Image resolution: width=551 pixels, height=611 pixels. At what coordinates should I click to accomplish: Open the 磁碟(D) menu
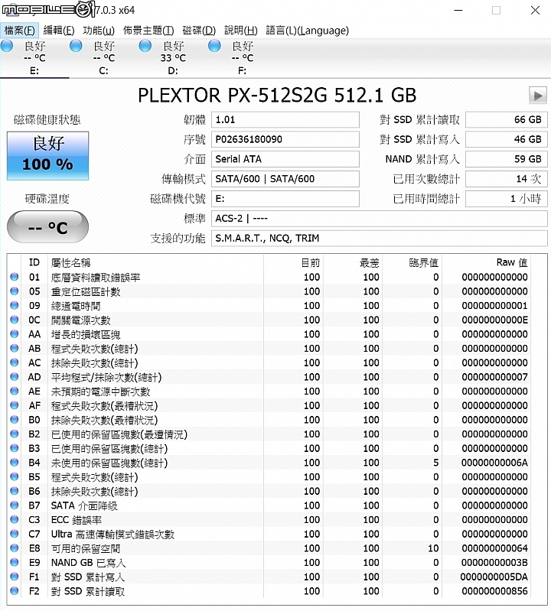[x=199, y=30]
